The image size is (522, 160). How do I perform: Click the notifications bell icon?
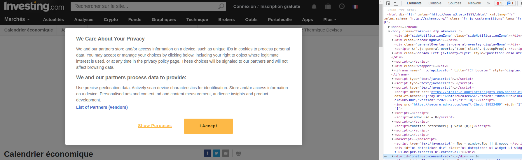tap(314, 6)
